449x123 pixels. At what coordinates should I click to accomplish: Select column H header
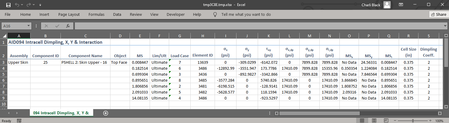click(x=203, y=36)
